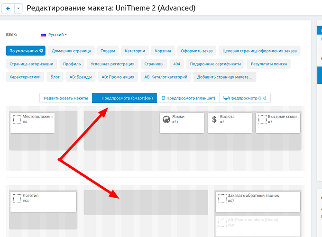Select Заказать обратный звонок block #67
The image size is (322, 237).
click(258, 202)
